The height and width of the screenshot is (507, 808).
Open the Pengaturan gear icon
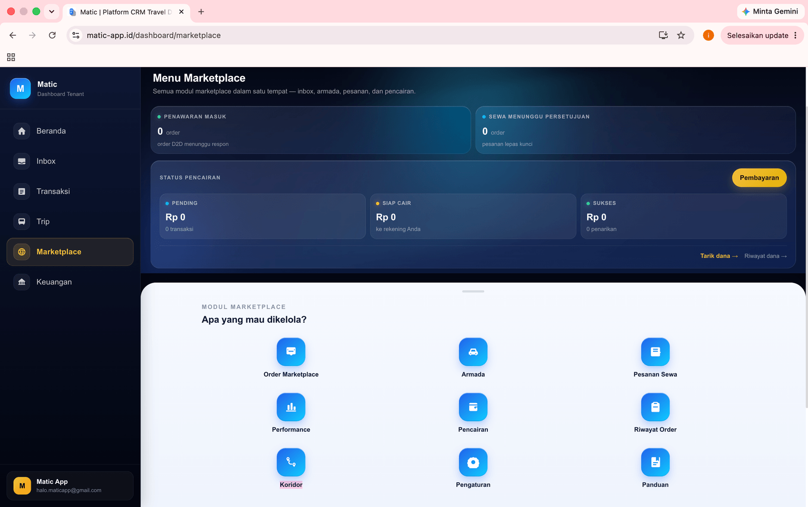(x=473, y=462)
